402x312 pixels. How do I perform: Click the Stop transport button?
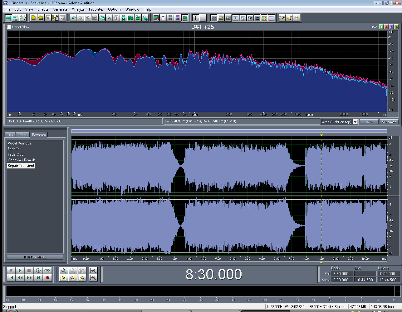(11, 271)
